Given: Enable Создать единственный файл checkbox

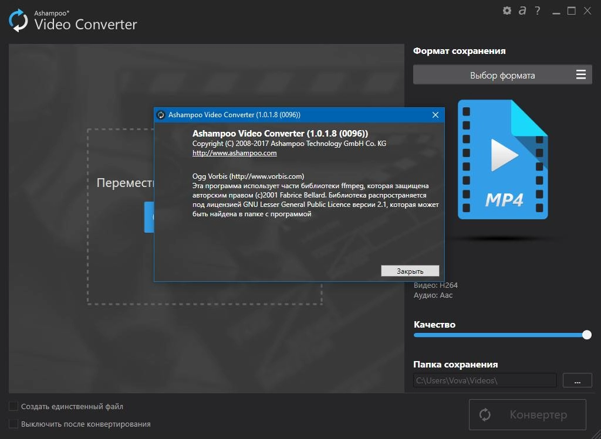Looking at the screenshot, I should point(13,406).
